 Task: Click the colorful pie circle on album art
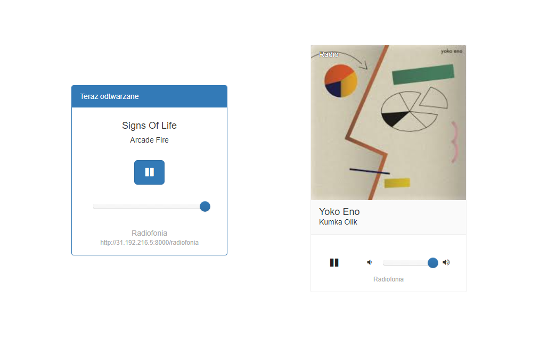tap(341, 81)
